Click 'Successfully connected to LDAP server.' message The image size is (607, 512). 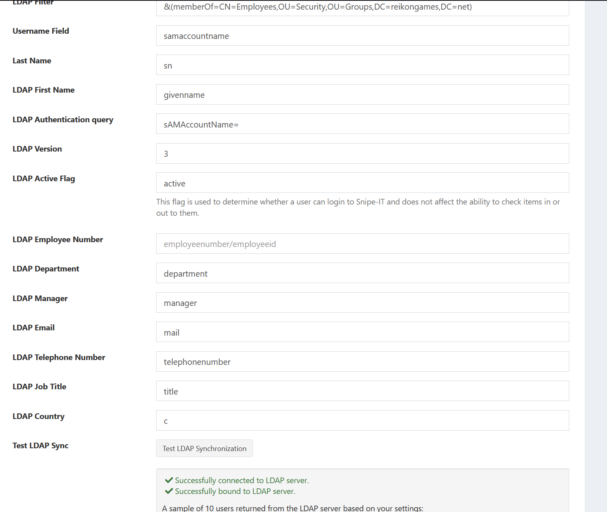(242, 480)
